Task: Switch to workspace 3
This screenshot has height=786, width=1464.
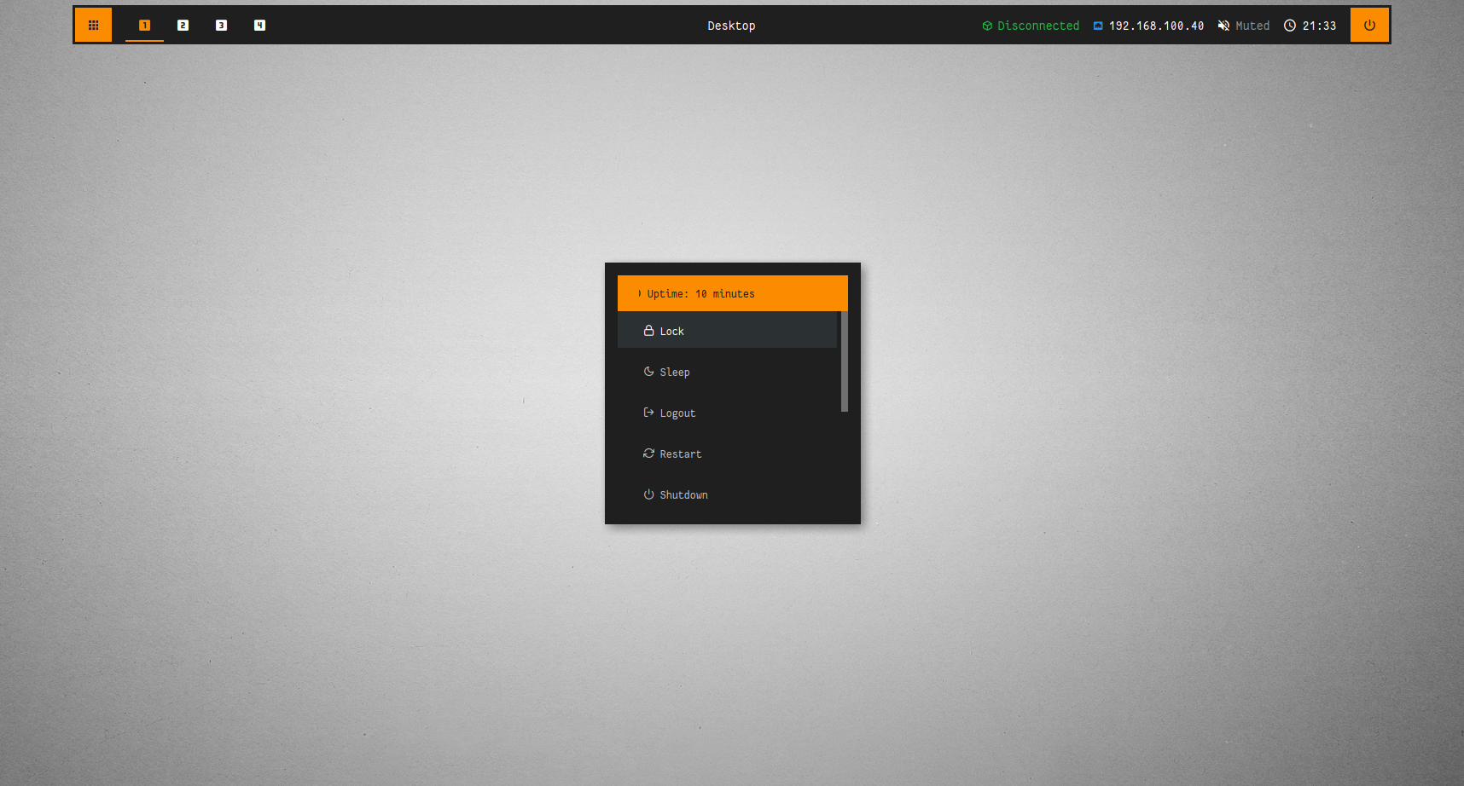Action: pyautogui.click(x=221, y=25)
